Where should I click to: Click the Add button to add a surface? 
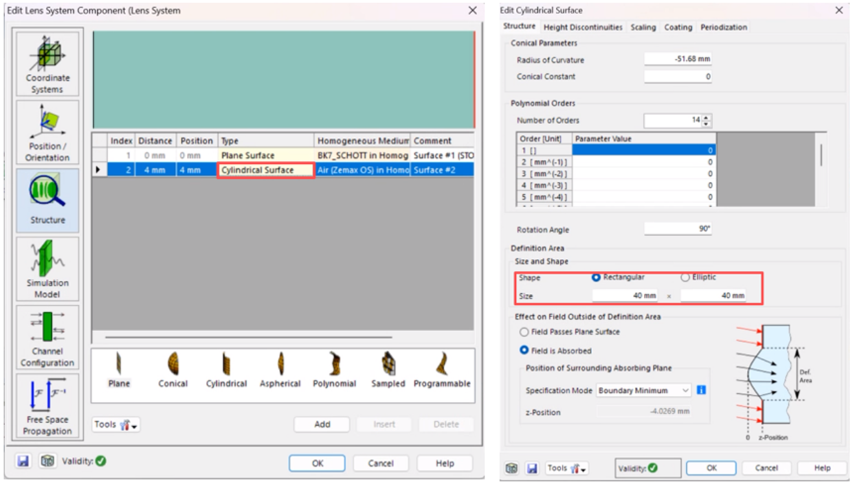pos(322,425)
